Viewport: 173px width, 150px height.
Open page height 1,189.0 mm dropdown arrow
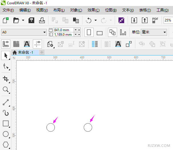click(x=76, y=35)
